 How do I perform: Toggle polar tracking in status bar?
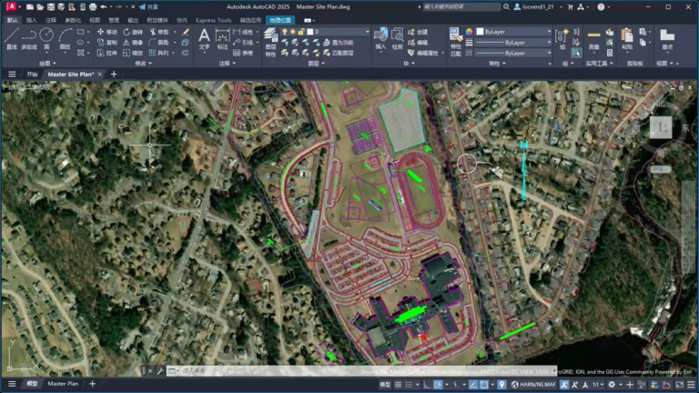438,385
